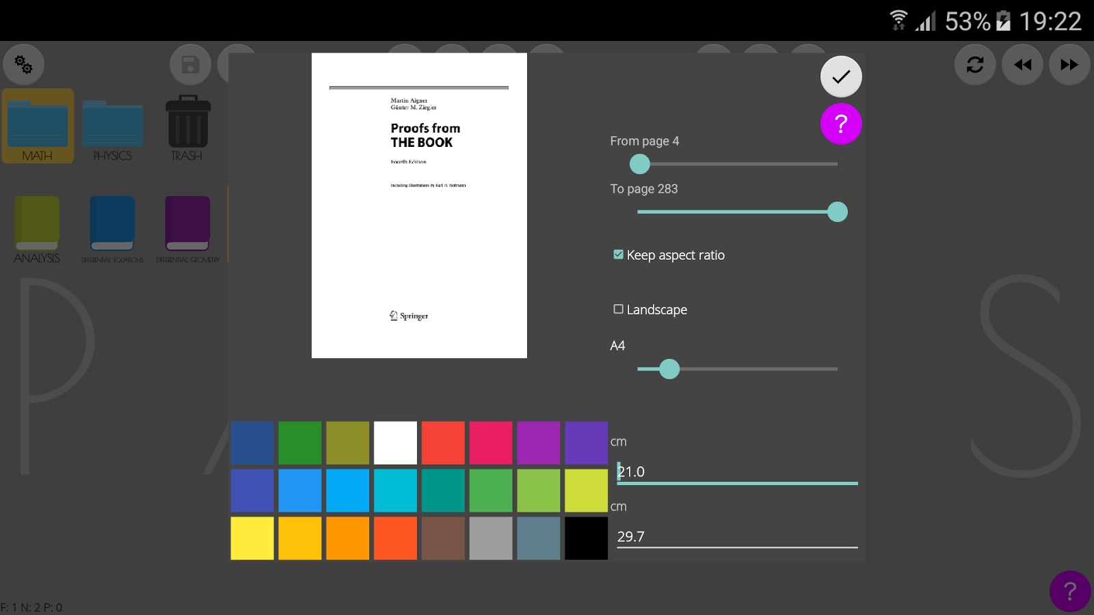Open the TRASH bin
1094x615 pixels.
[188, 128]
